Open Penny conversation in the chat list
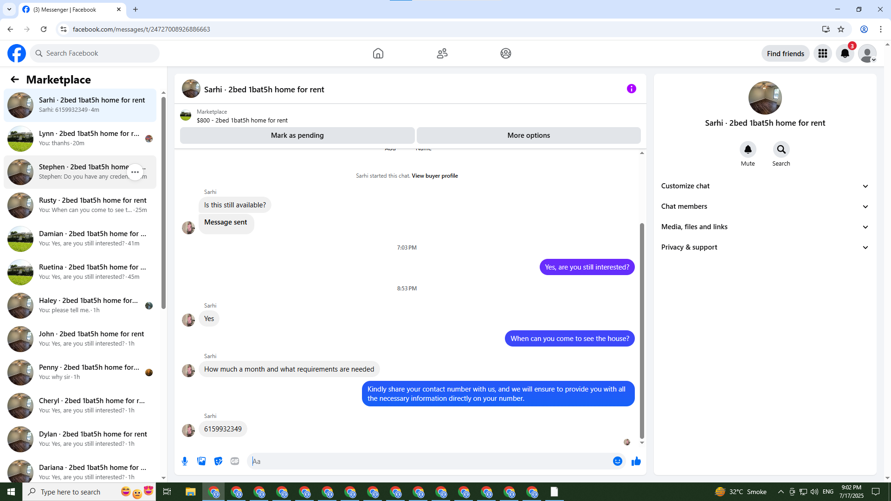 (80, 373)
